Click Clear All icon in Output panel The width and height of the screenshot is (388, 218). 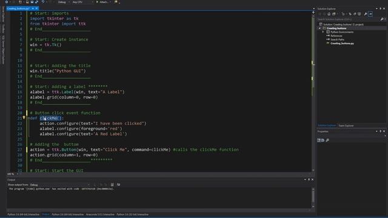point(112,185)
